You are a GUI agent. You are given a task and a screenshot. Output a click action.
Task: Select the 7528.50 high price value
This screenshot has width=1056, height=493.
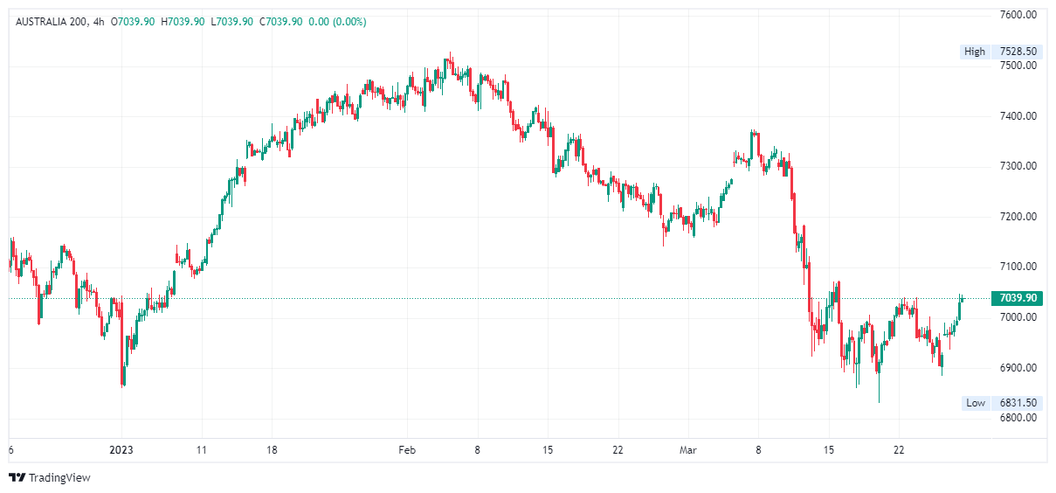click(x=1018, y=52)
